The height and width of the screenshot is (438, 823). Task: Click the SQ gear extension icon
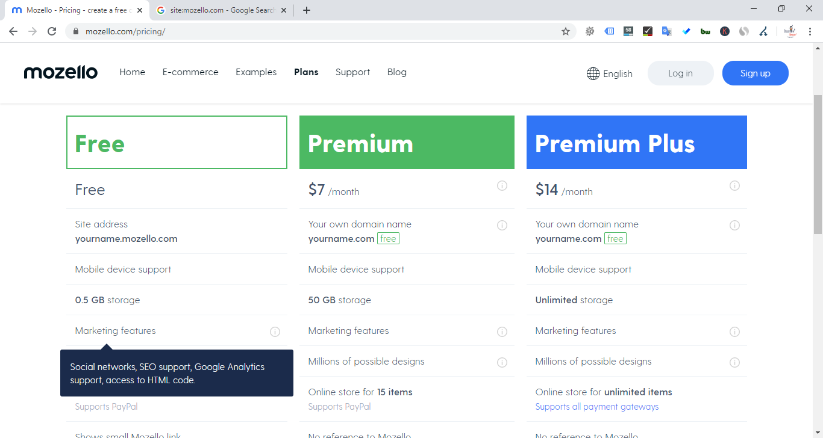(x=590, y=31)
